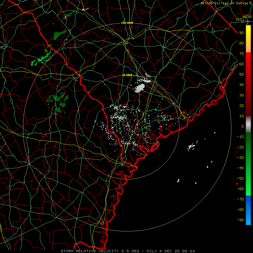Screen dimensions: 253x253
Task: Click the -10 value on velocity scale
Action: pos(240,137)
